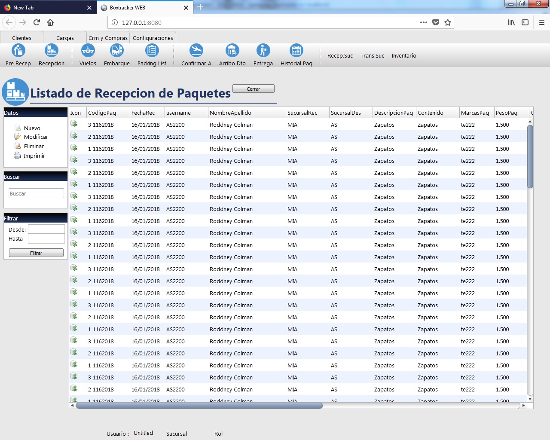Click the table's horizontal scrollbar
The width and height of the screenshot is (550, 440).
[x=199, y=405]
